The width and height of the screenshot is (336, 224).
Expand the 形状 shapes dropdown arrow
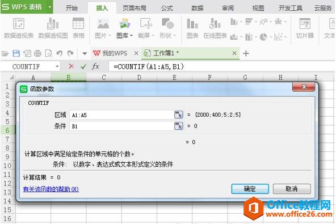[174, 36]
